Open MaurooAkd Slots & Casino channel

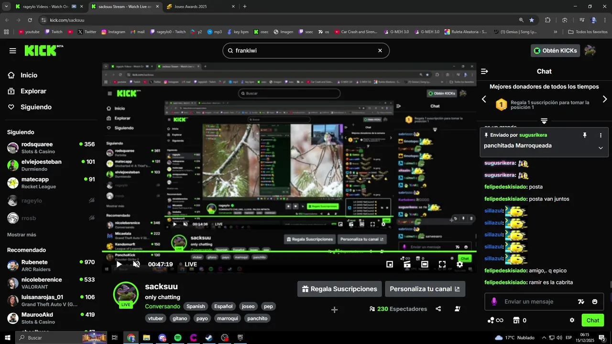pos(51,318)
